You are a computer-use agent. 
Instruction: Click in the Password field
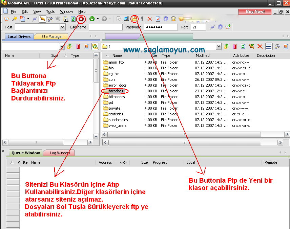(x=161, y=27)
